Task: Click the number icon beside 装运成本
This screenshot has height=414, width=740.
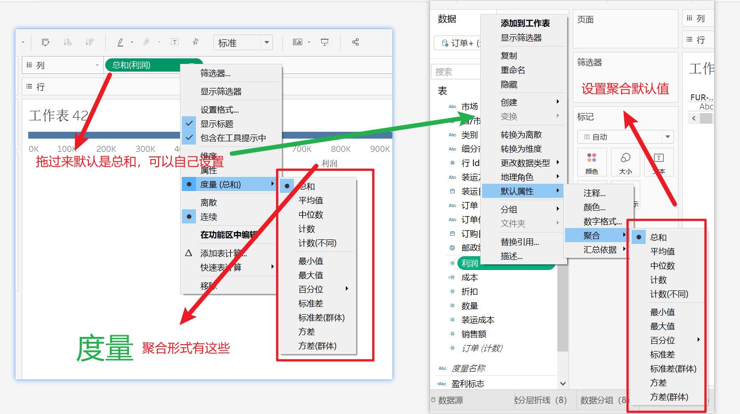Action: 452,320
